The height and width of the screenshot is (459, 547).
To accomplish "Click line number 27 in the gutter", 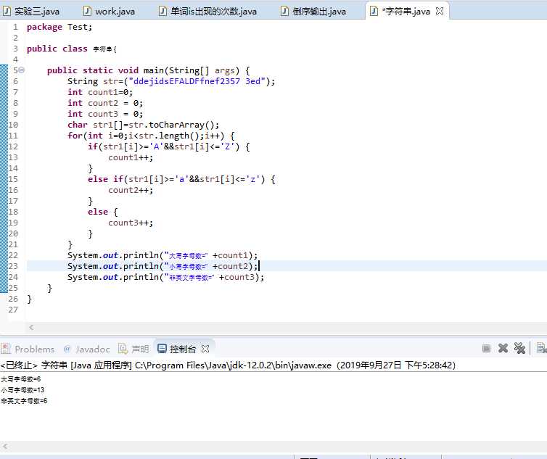I will click(x=13, y=310).
